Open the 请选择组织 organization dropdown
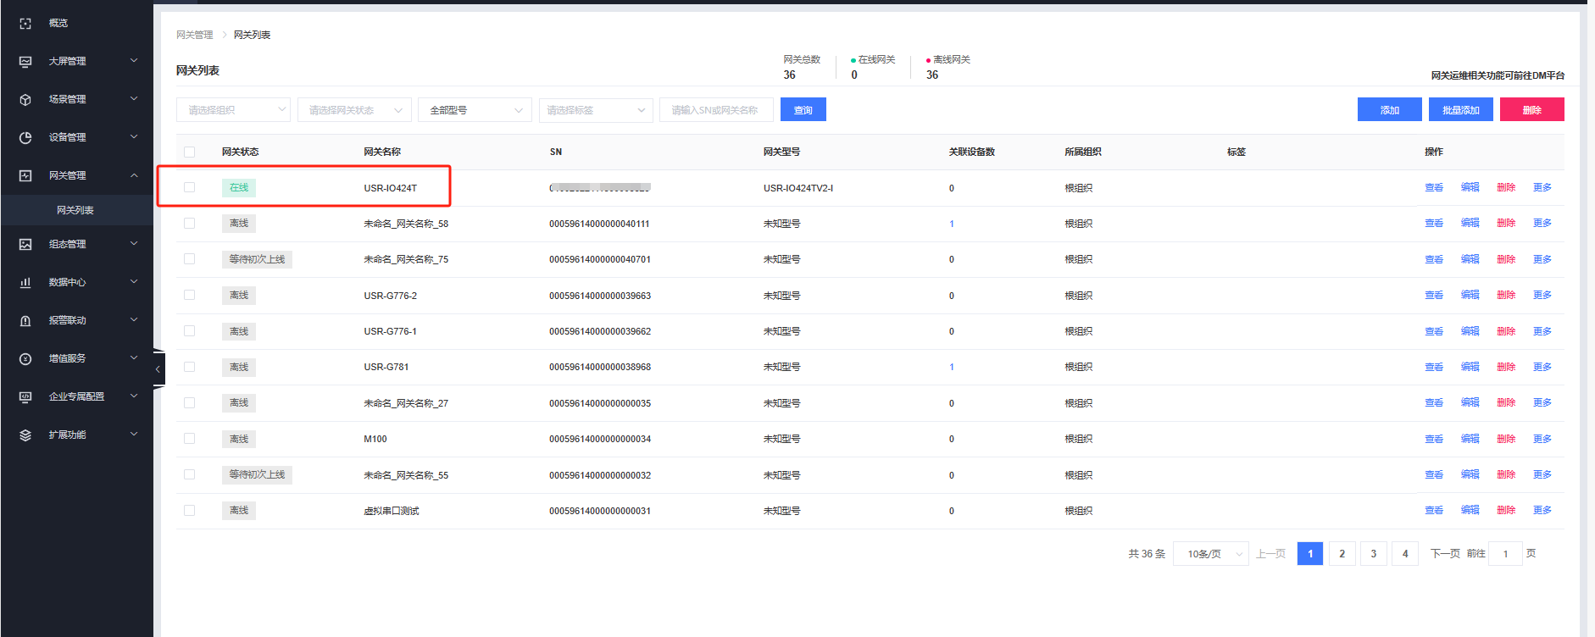This screenshot has height=637, width=1595. [x=233, y=110]
